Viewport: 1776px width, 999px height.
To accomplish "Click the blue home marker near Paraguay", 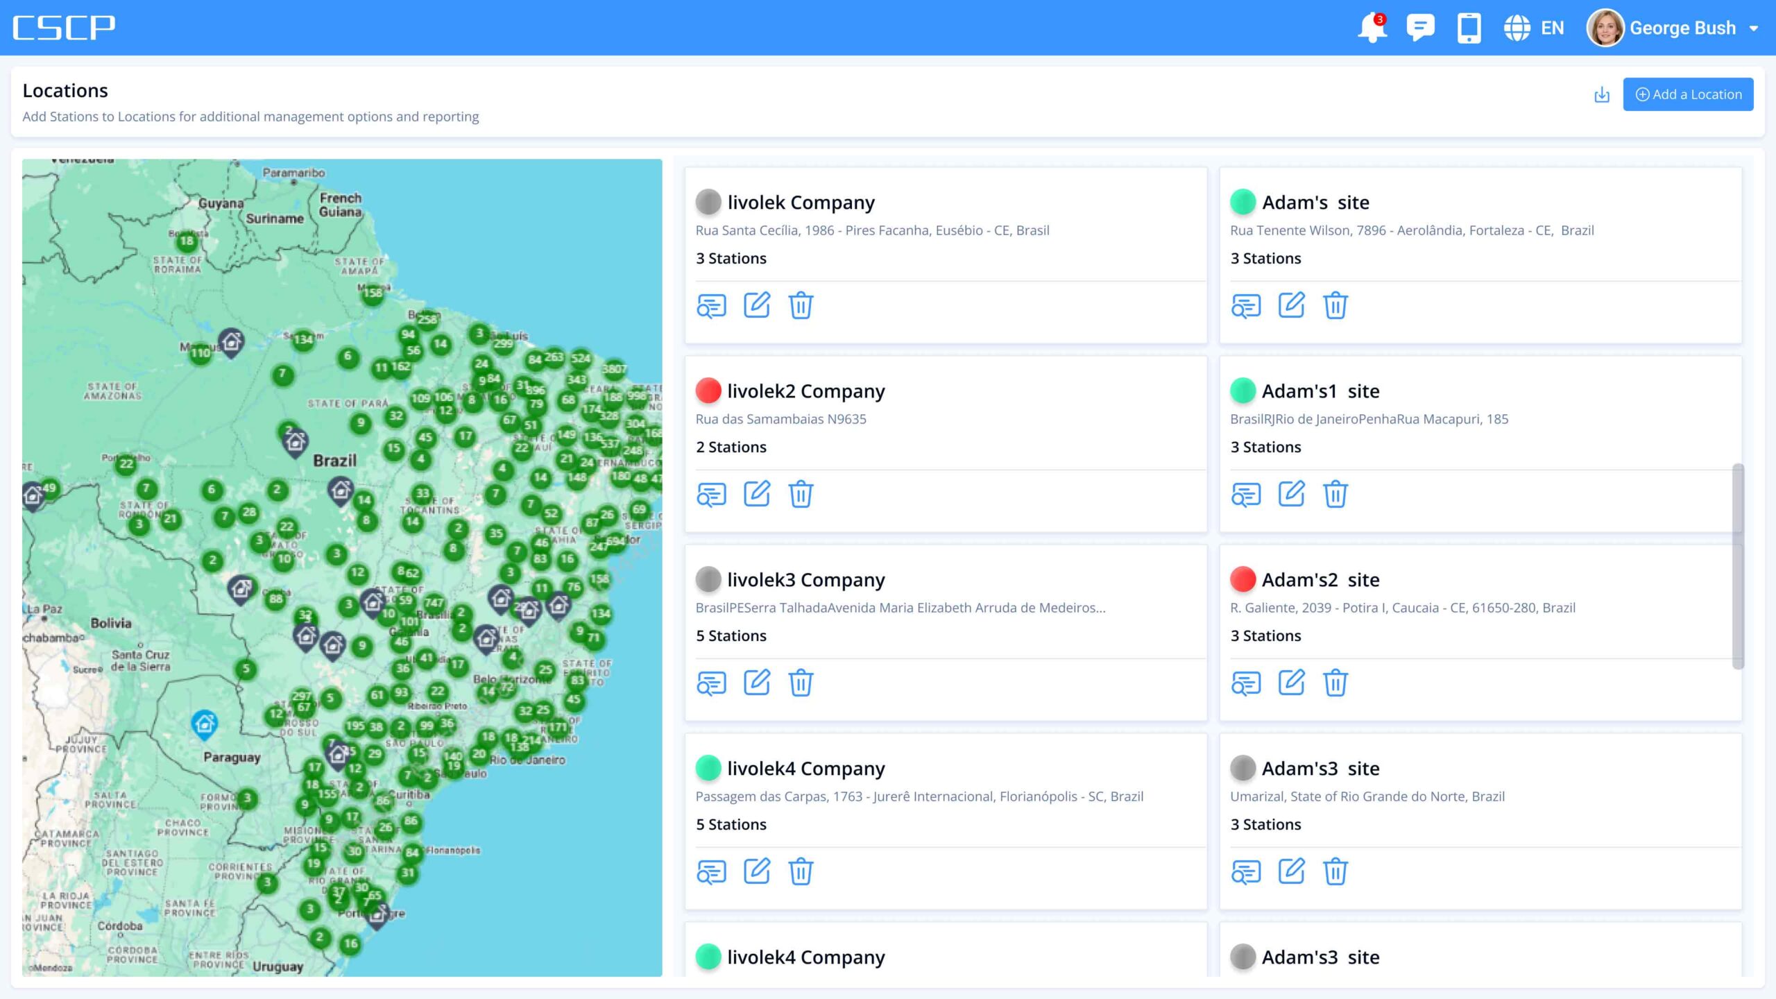I will coord(204,724).
